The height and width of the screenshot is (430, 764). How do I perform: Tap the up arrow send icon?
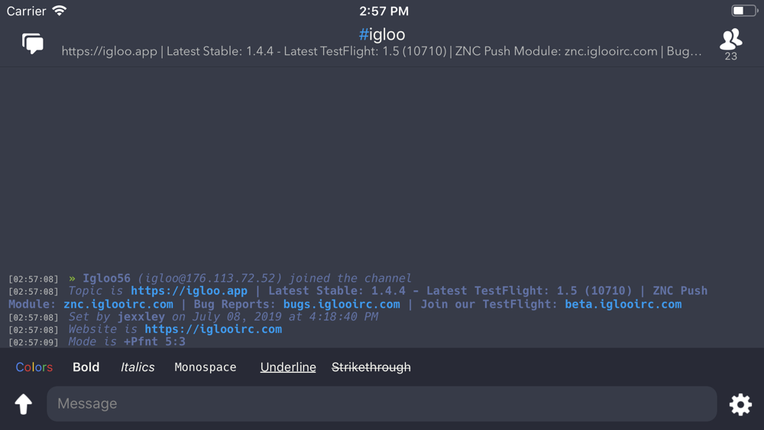coord(24,404)
